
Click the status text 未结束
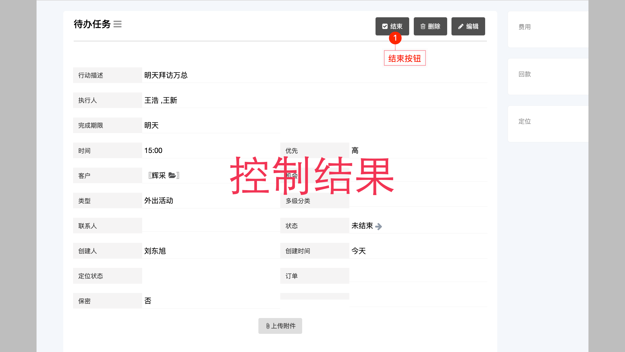362,226
